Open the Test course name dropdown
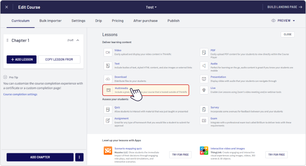 151,7
